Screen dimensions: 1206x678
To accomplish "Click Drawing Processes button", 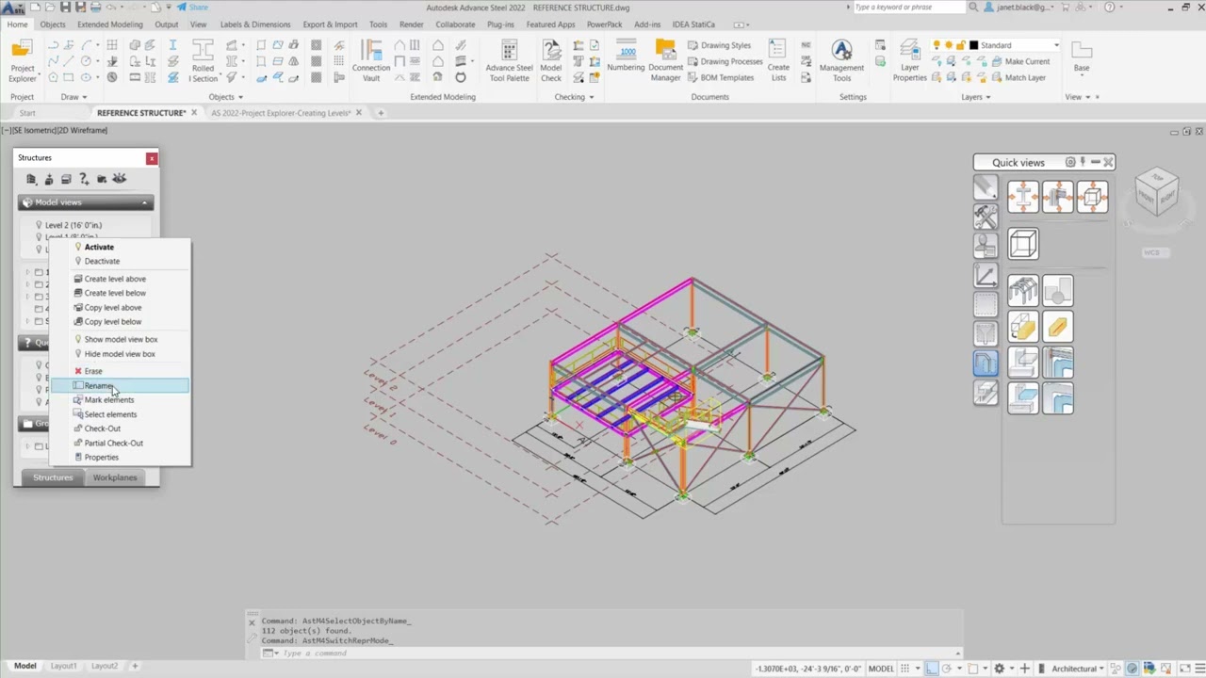I will (724, 61).
